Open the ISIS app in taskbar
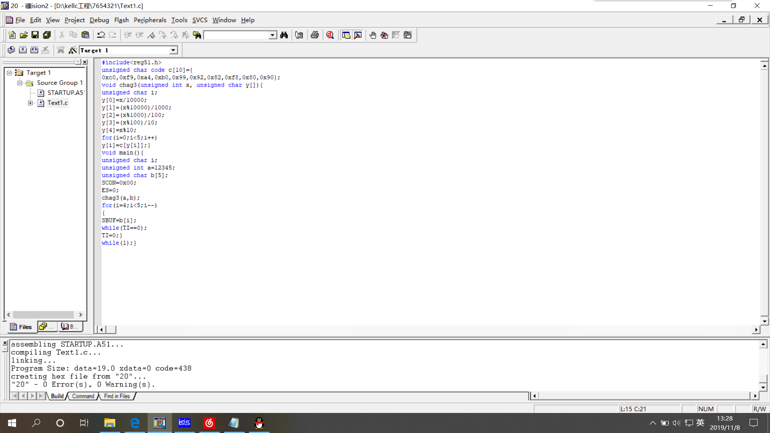The width and height of the screenshot is (770, 433). point(184,423)
